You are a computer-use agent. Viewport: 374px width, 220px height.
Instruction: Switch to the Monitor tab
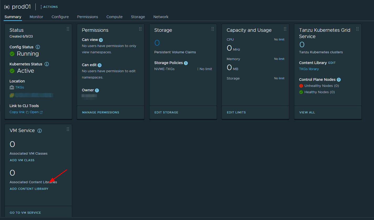pyautogui.click(x=36, y=17)
